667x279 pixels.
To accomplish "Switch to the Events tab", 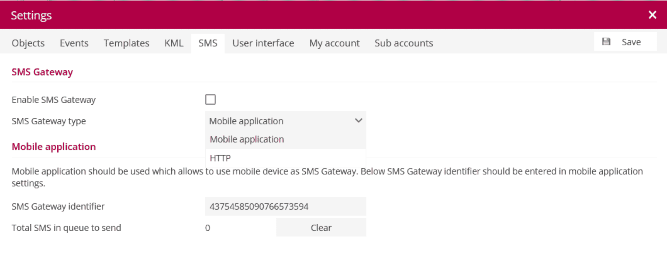I will click(74, 43).
